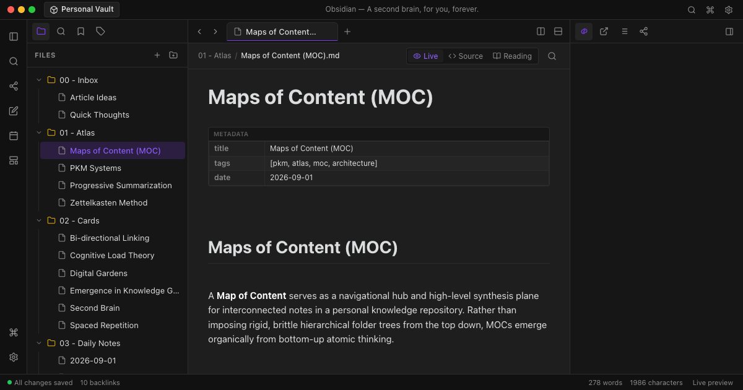Open the templates layout icon in the left ribbon
Image resolution: width=743 pixels, height=390 pixels.
click(14, 160)
